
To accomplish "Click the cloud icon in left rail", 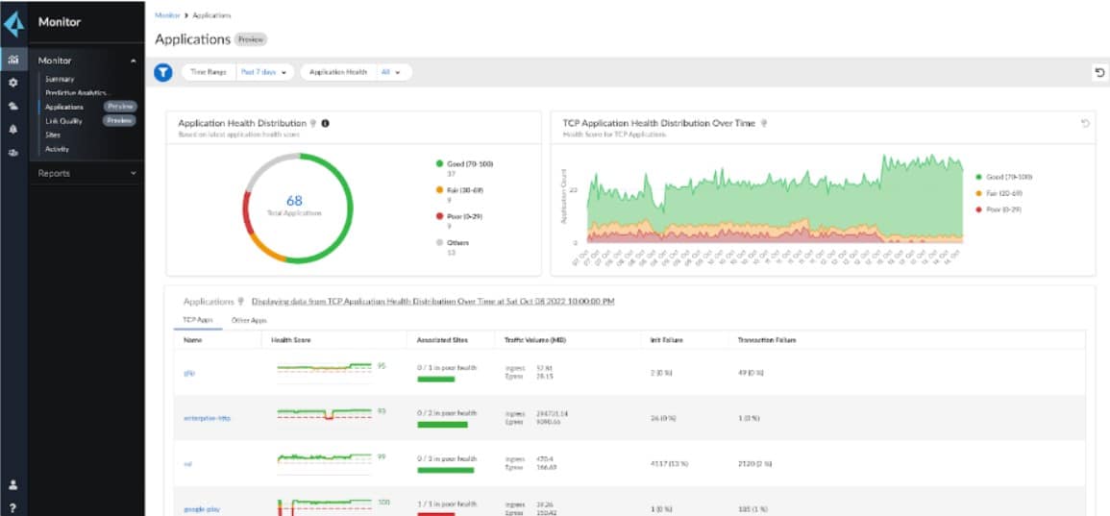I will [13, 106].
